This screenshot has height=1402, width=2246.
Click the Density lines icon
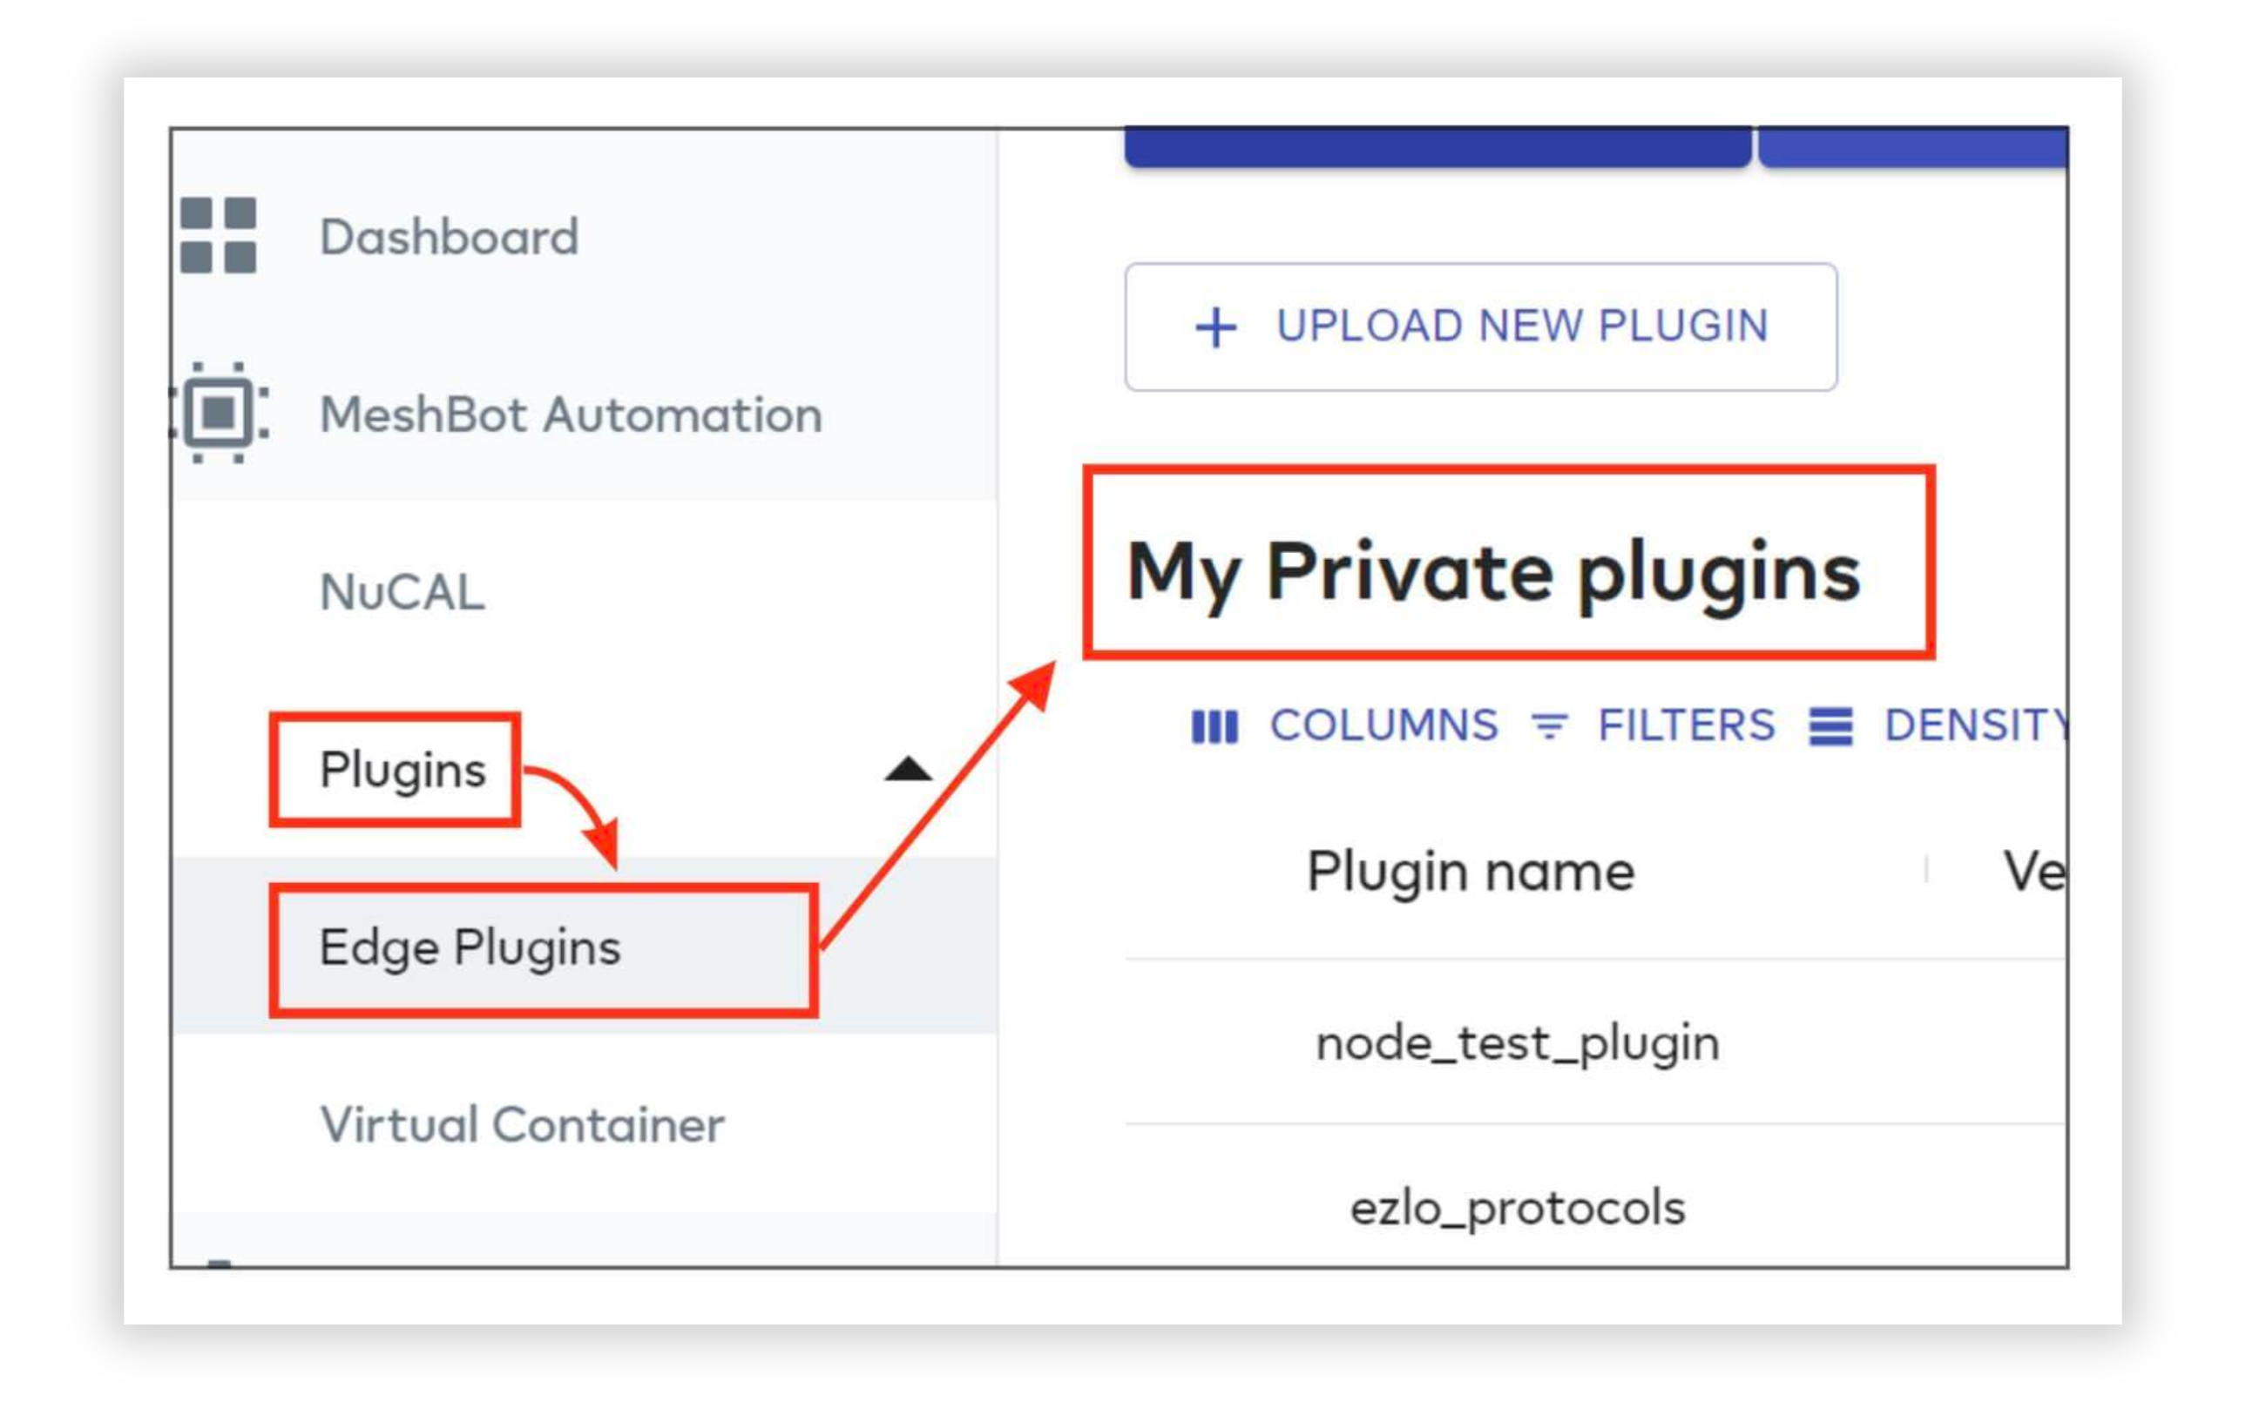pos(1830,726)
